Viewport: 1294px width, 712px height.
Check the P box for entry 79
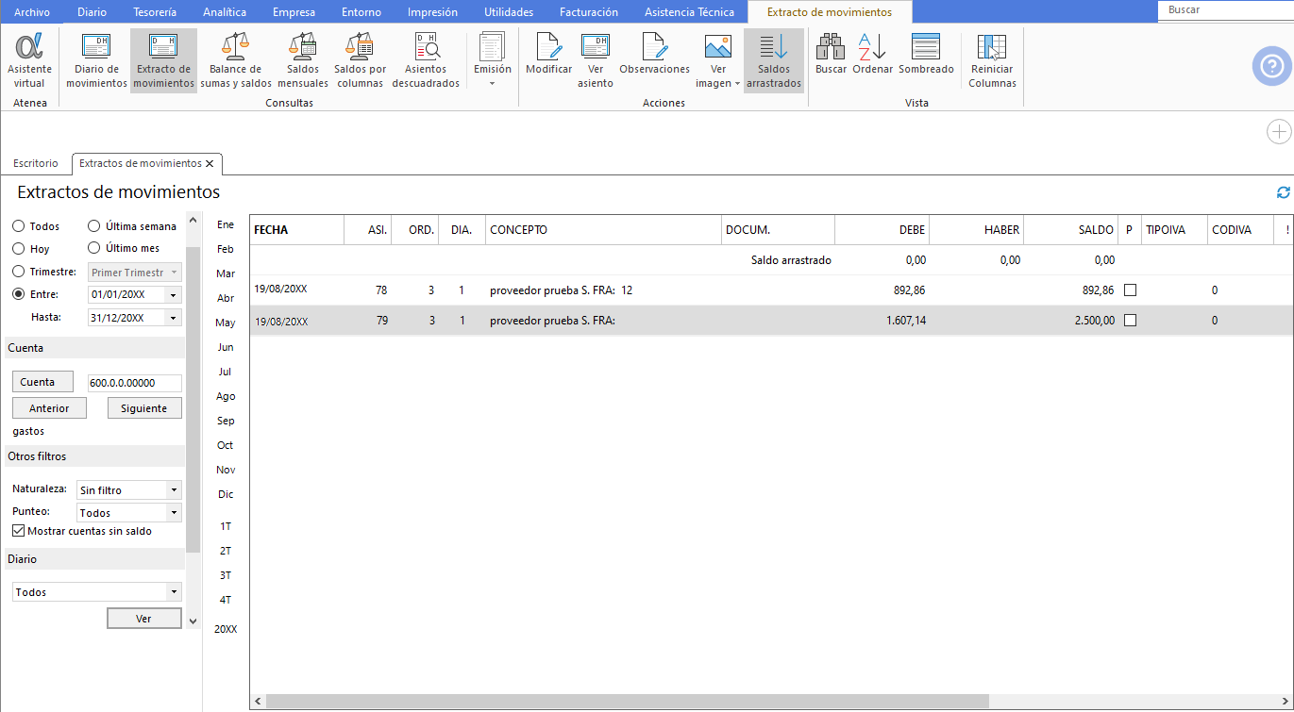click(1130, 321)
